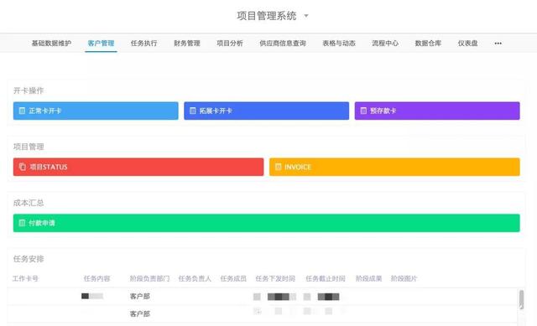
Task: Click the 任务截止时间 column header
Action: (326, 278)
